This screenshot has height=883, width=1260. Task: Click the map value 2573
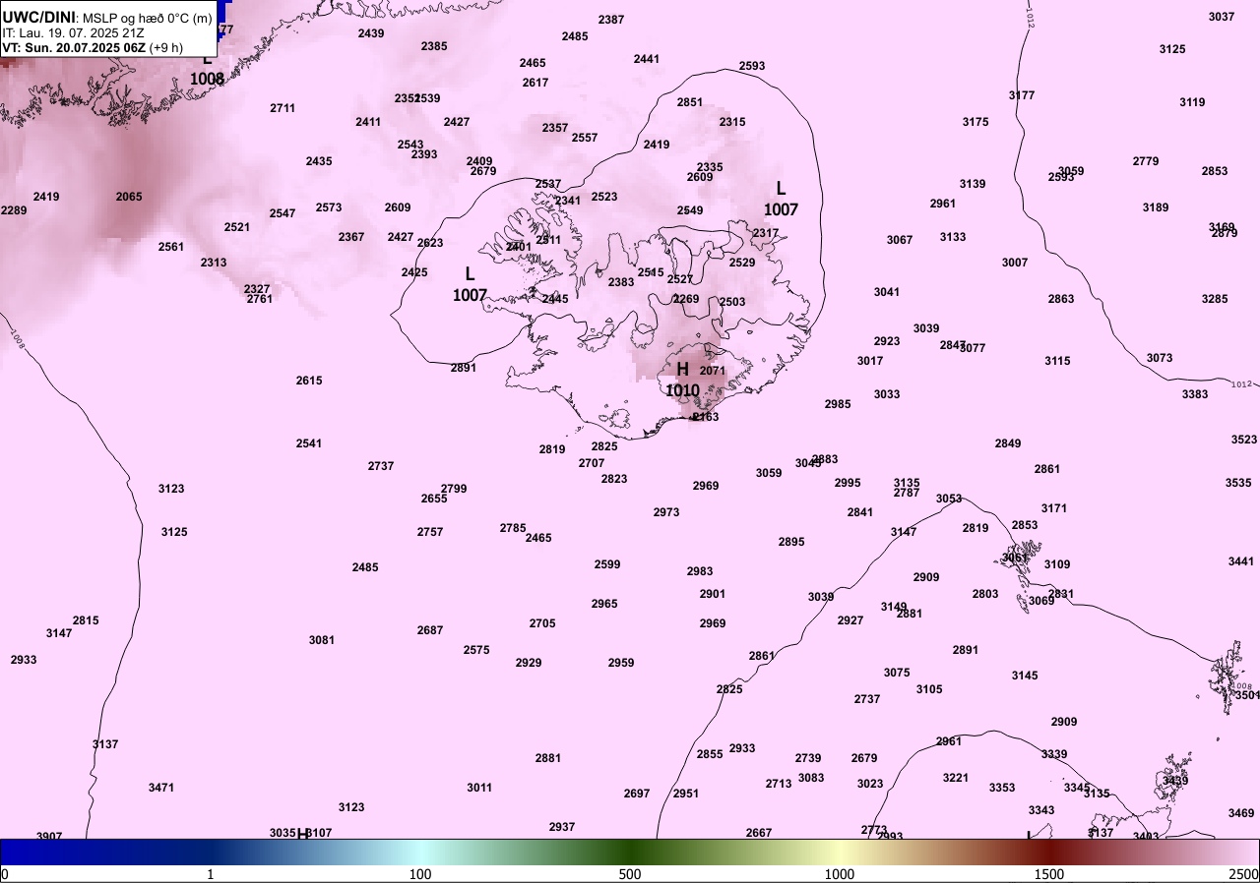329,207
